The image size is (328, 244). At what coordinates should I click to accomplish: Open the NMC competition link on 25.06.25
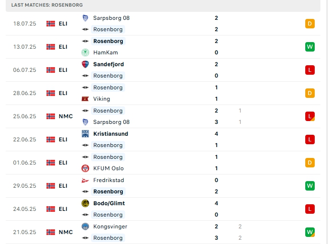[x=65, y=116]
